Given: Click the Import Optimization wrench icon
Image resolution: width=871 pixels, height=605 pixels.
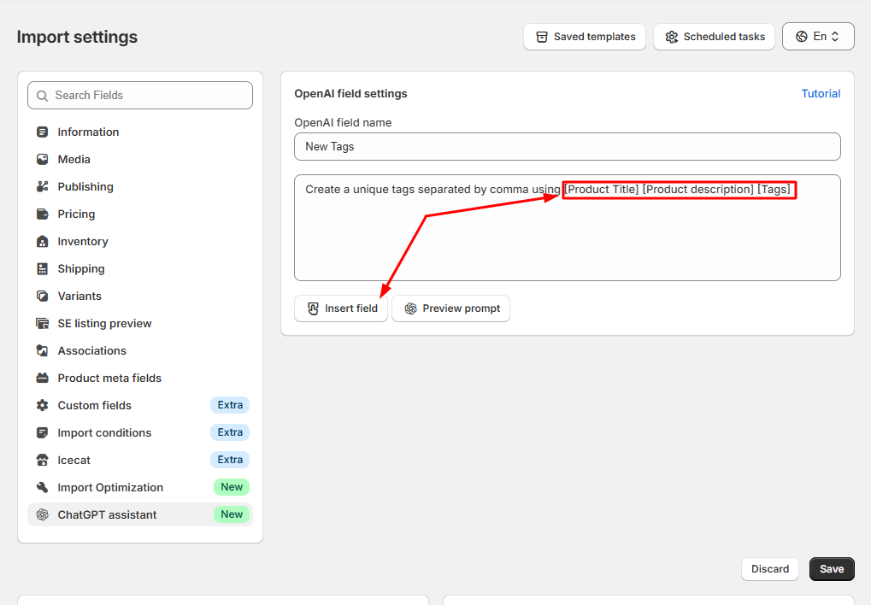Looking at the screenshot, I should 42,487.
